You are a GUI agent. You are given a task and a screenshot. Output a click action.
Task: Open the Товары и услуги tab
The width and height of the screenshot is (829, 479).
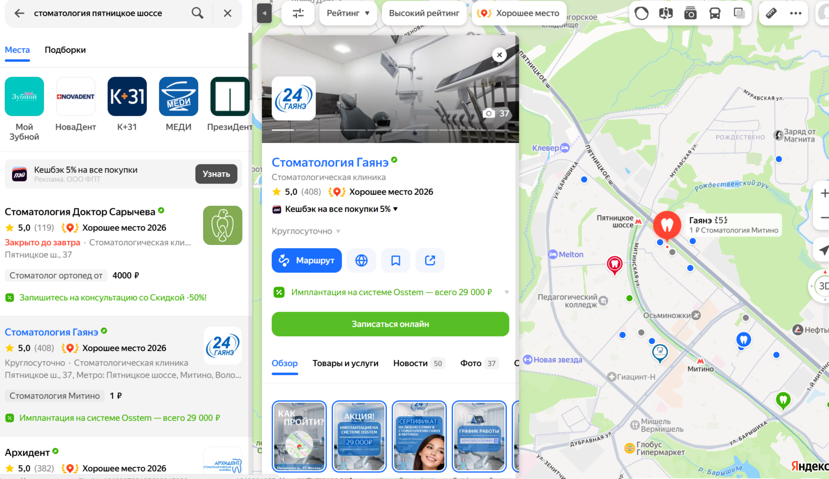pos(345,363)
